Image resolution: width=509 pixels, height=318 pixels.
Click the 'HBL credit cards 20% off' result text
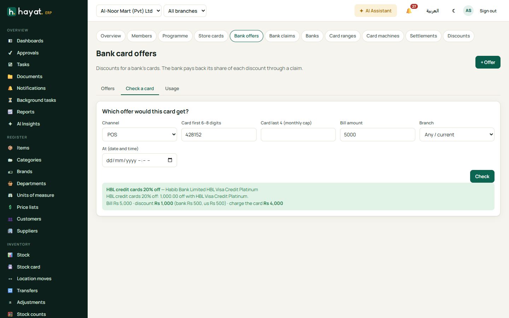click(133, 190)
